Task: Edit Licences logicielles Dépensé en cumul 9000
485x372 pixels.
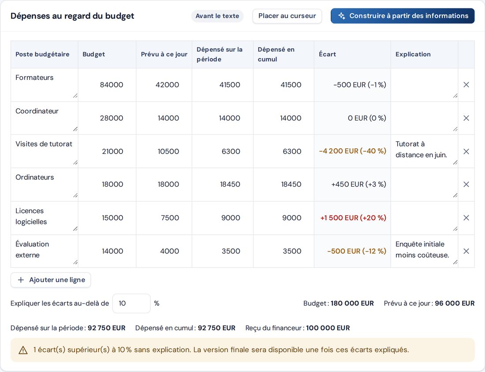Action: click(284, 218)
